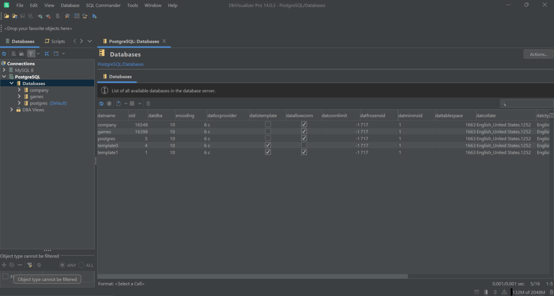Image resolution: width=554 pixels, height=296 pixels.
Task: Expand the DBA Views tree node
Action: (x=12, y=109)
